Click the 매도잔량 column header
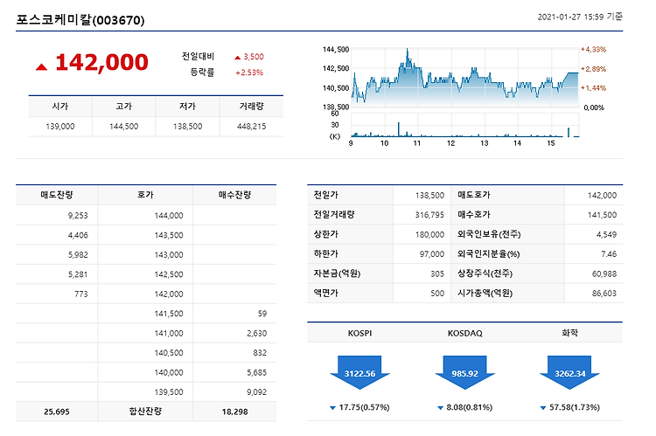 [x=57, y=195]
